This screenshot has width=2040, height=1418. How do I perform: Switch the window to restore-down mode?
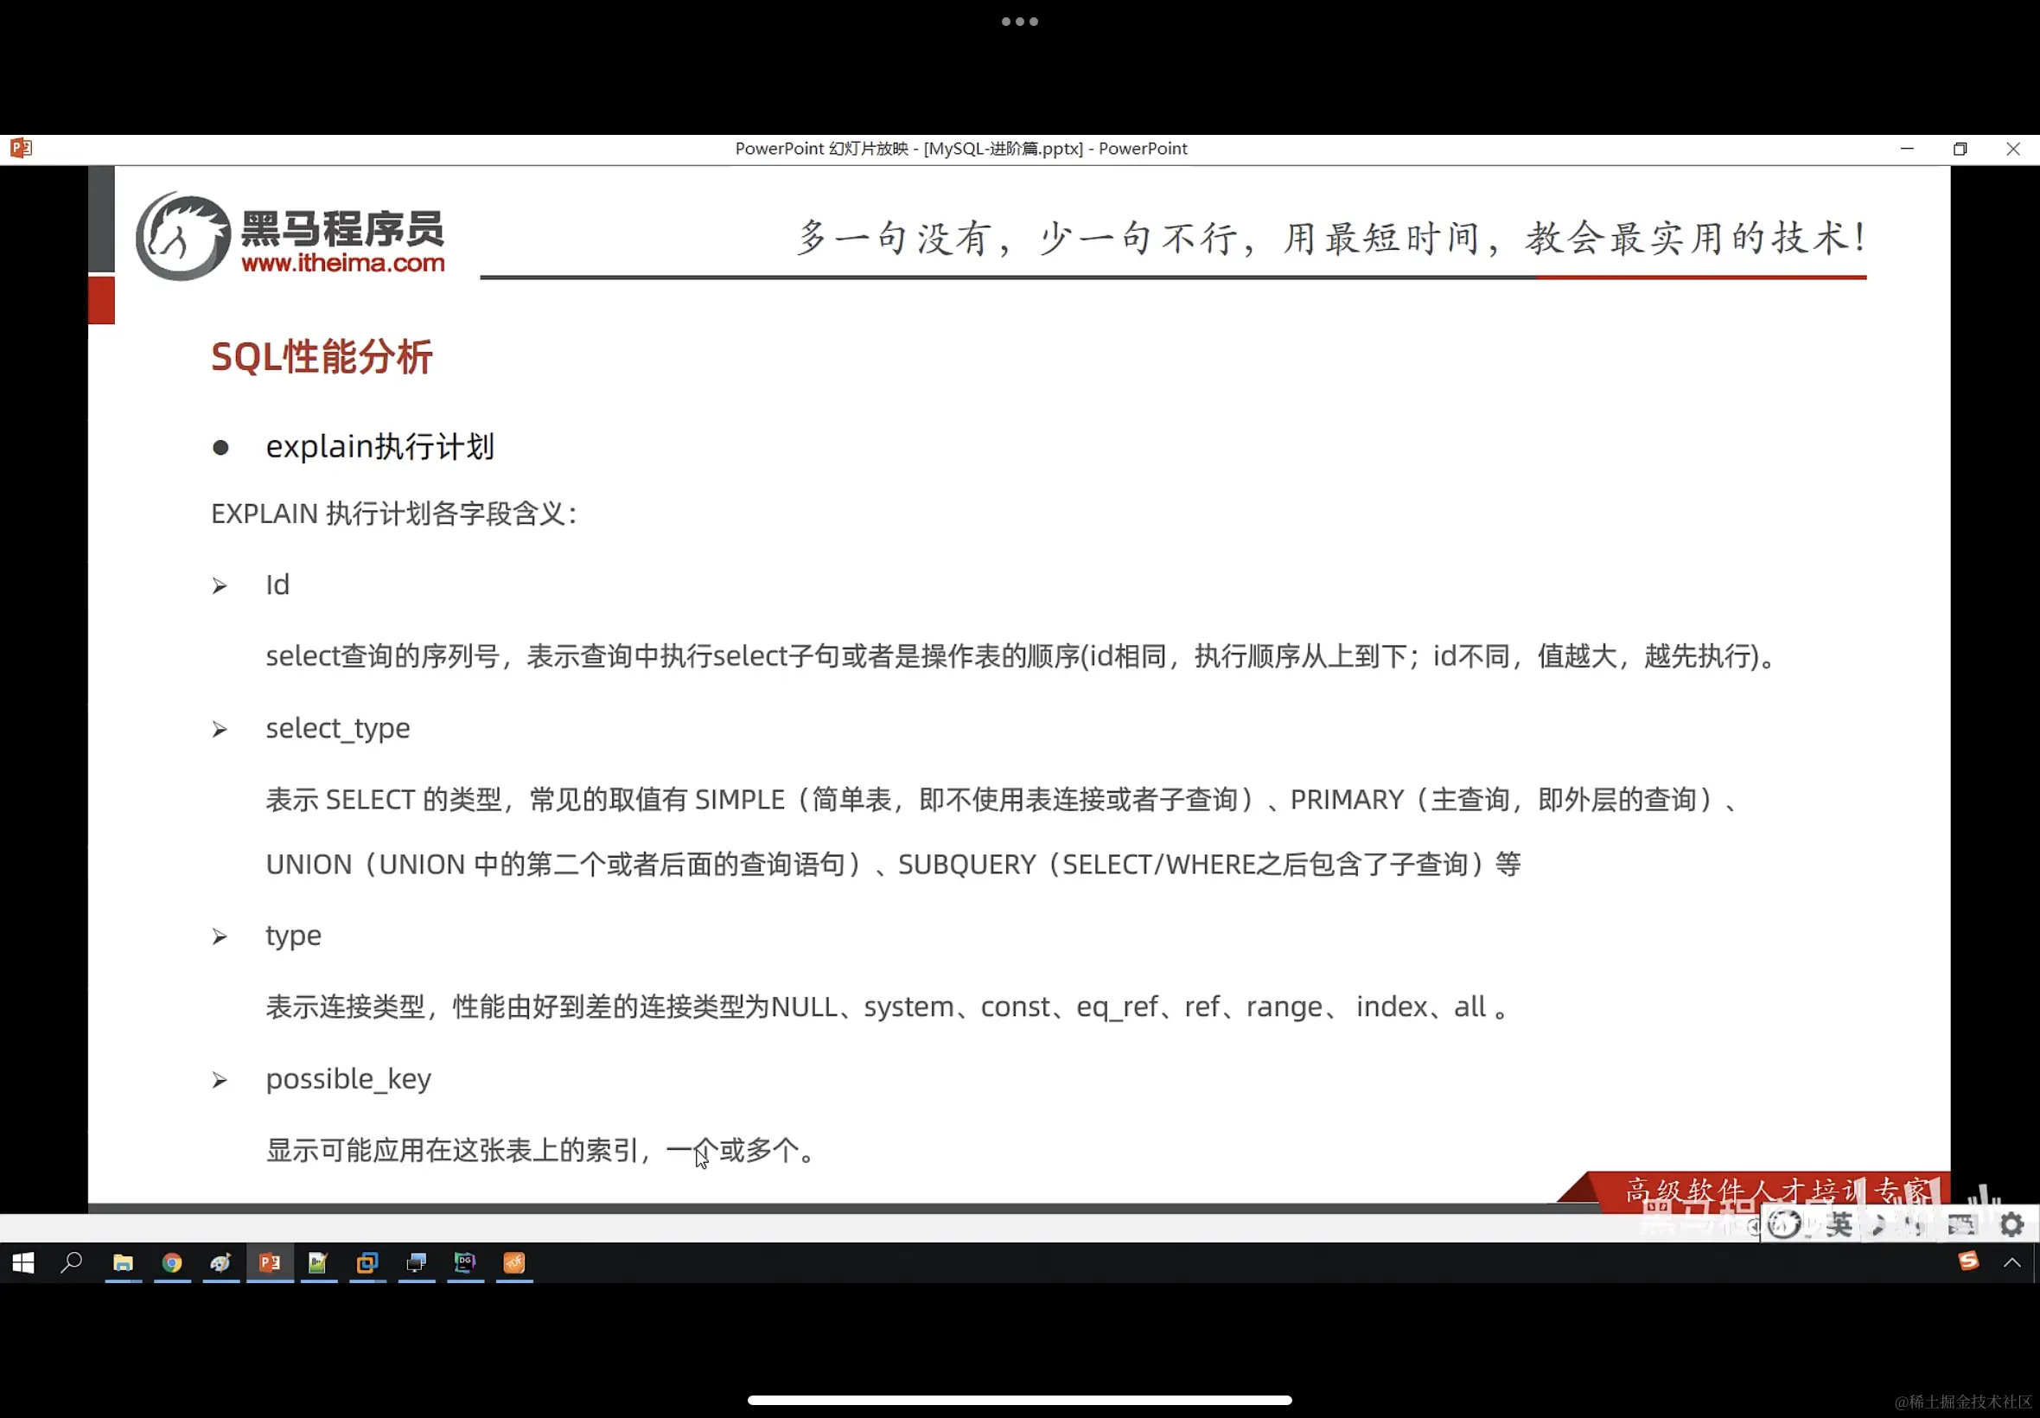1961,149
